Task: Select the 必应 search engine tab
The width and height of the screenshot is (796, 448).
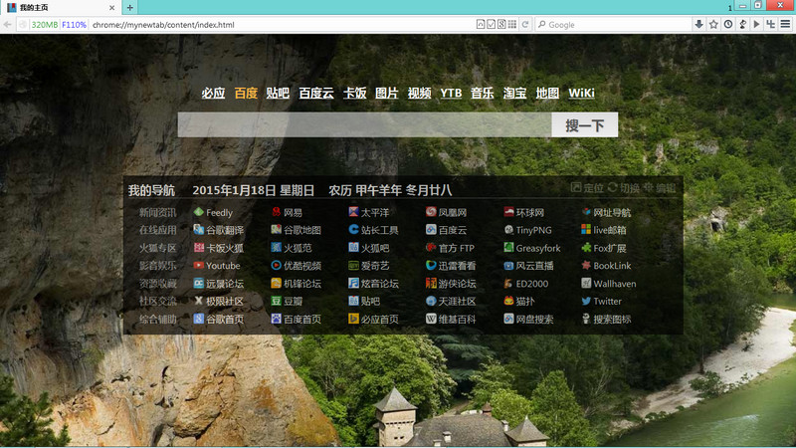Action: point(213,94)
